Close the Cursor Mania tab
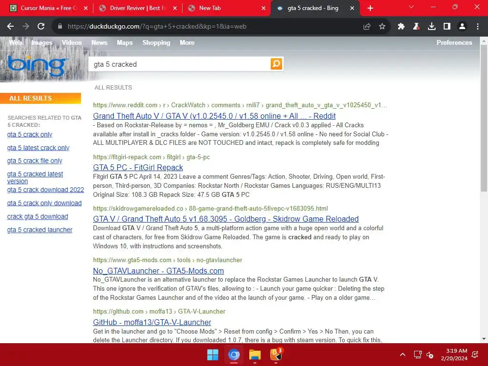Screen dimensions: 488x366 86,8
